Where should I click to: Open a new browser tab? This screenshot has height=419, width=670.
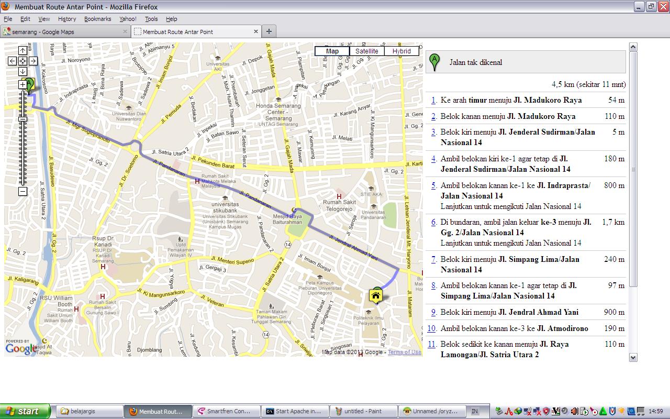tap(269, 31)
